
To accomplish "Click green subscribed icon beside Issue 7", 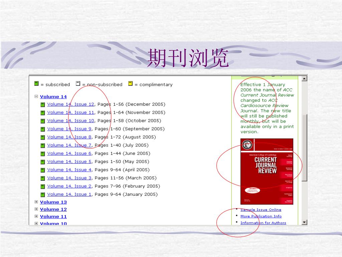I will (x=43, y=146).
